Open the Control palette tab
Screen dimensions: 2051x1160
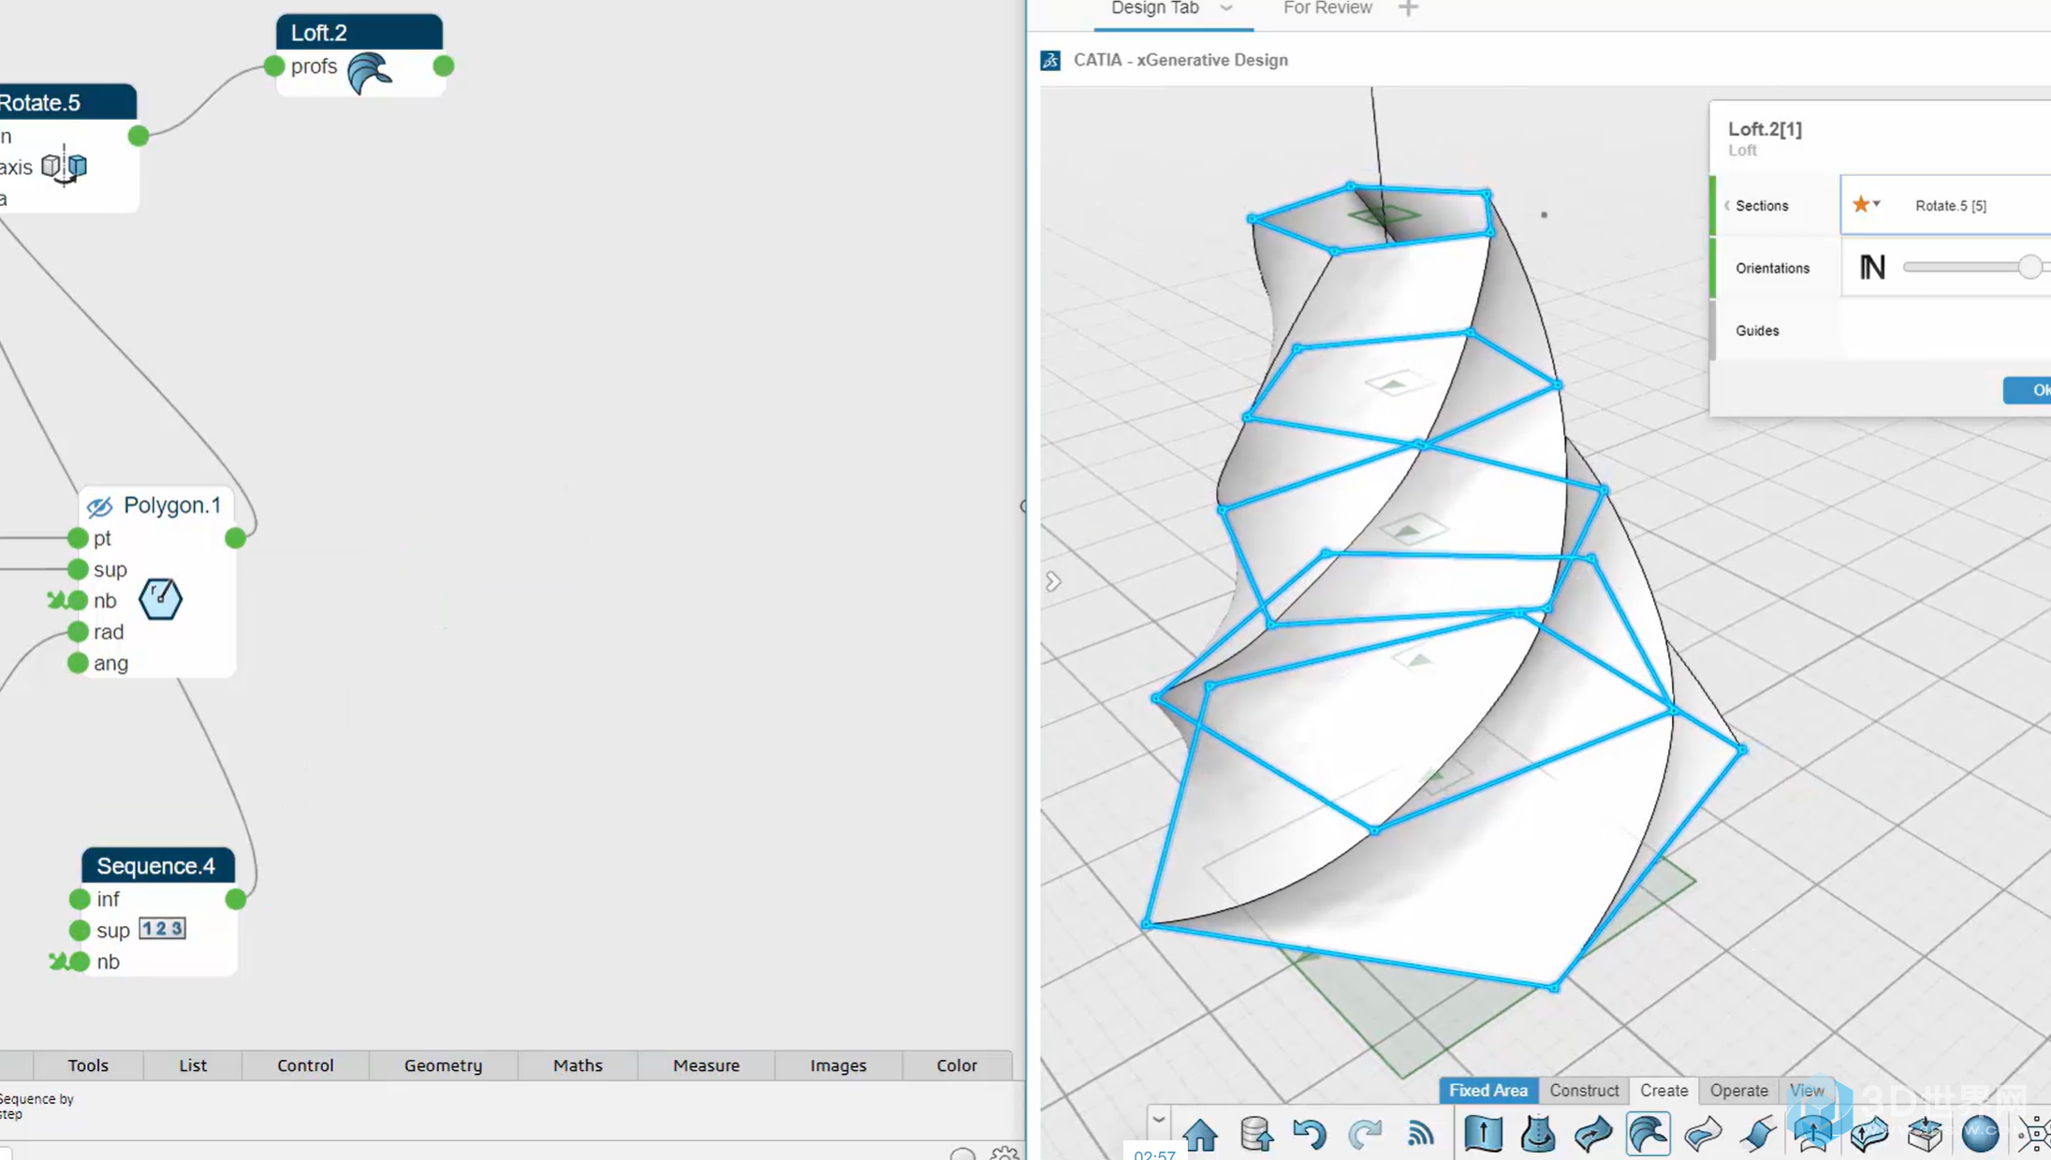(305, 1065)
